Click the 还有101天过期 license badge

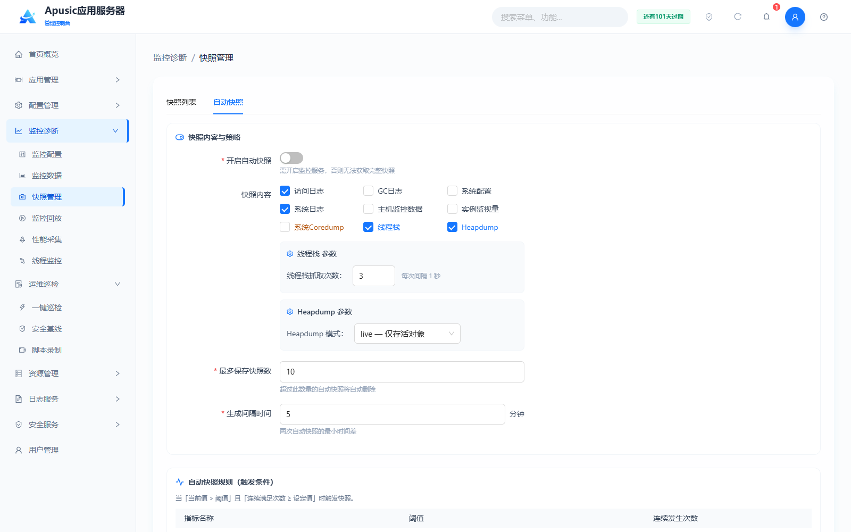[663, 17]
